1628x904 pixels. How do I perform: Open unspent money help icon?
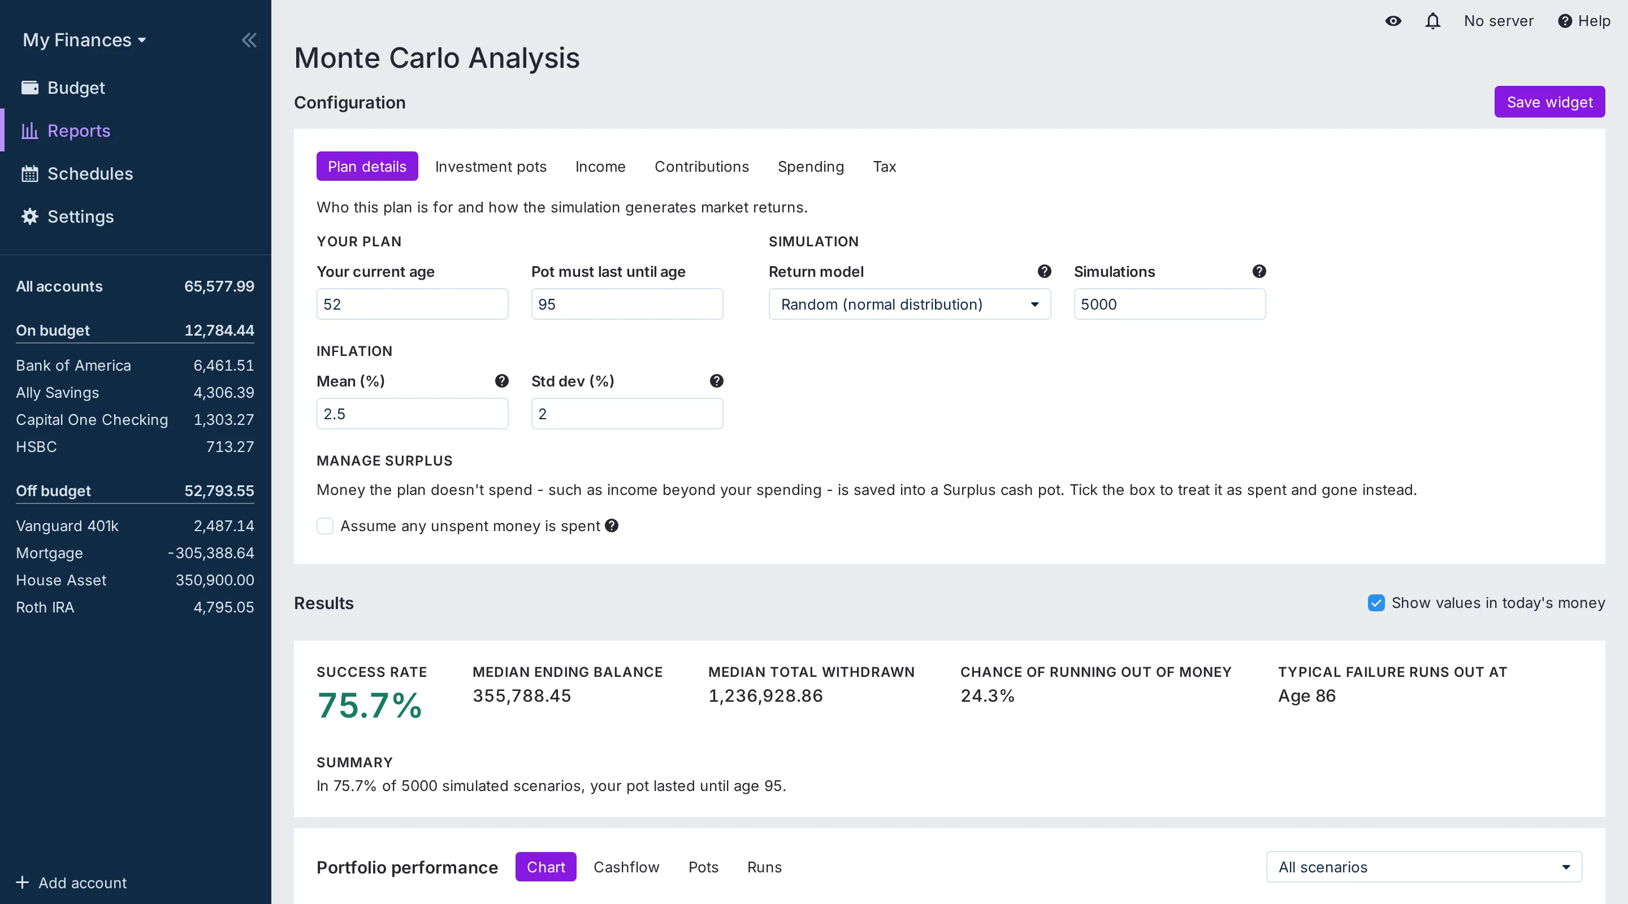(611, 525)
